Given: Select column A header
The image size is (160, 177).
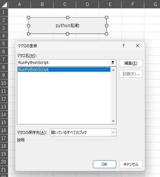Looking at the screenshot, I should tap(20, 4).
